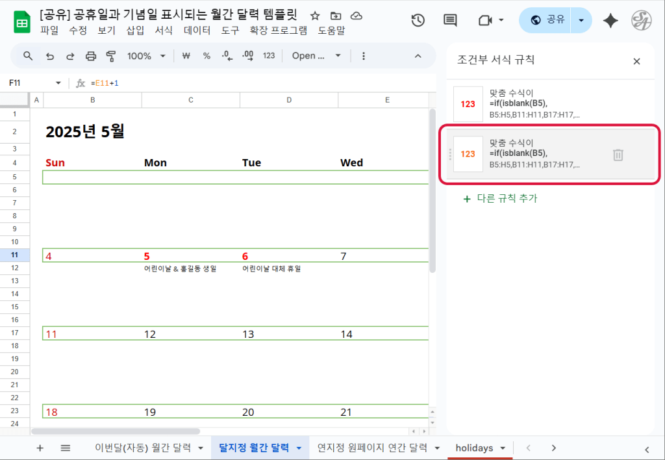665x460 pixels.
Task: Click the search magnifier in toolbar
Action: coord(28,56)
